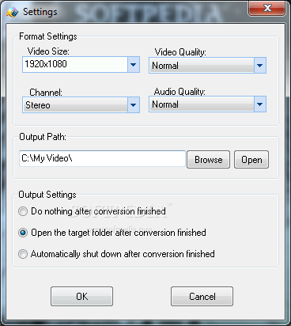291x326 pixels.
Task: Click the Channel label
Action: click(x=46, y=93)
